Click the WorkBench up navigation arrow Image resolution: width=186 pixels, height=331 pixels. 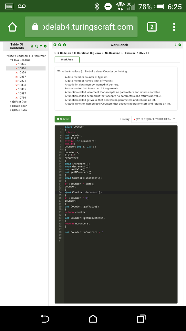[60, 45]
